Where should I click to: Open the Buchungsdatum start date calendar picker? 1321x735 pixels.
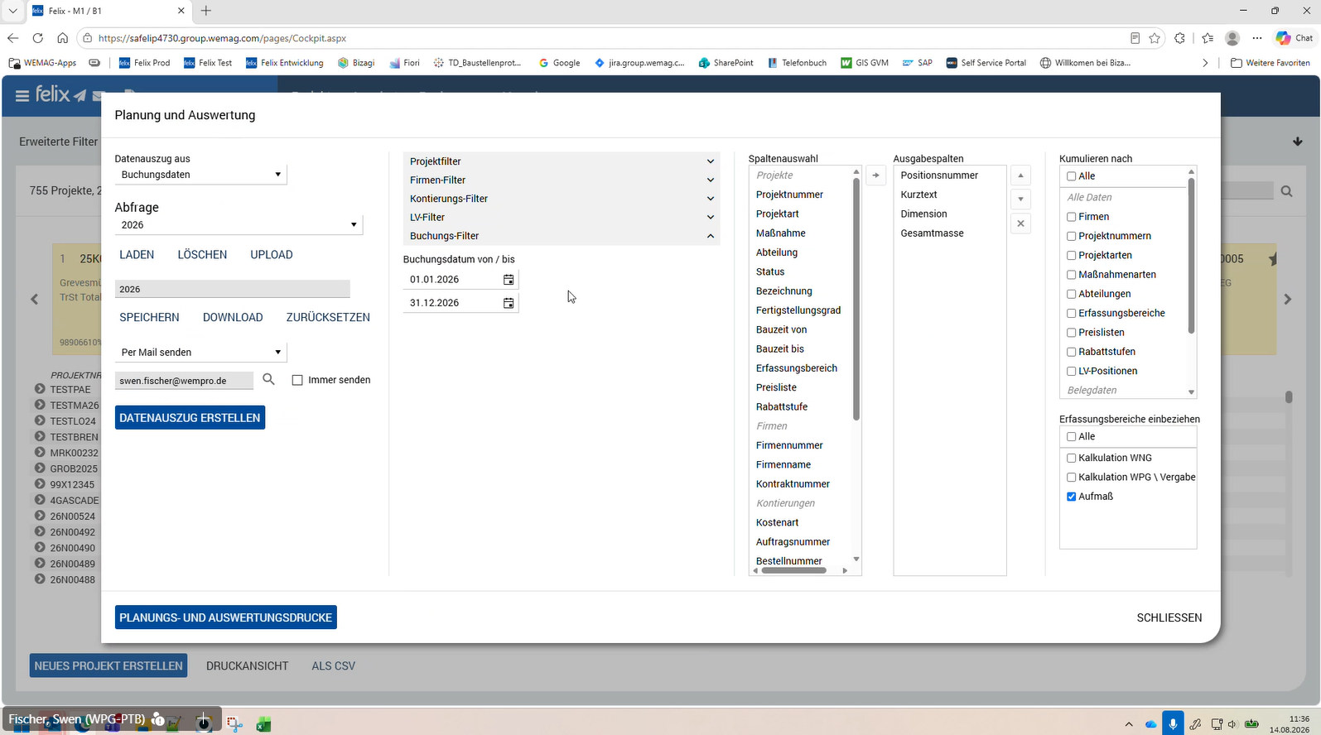point(509,280)
